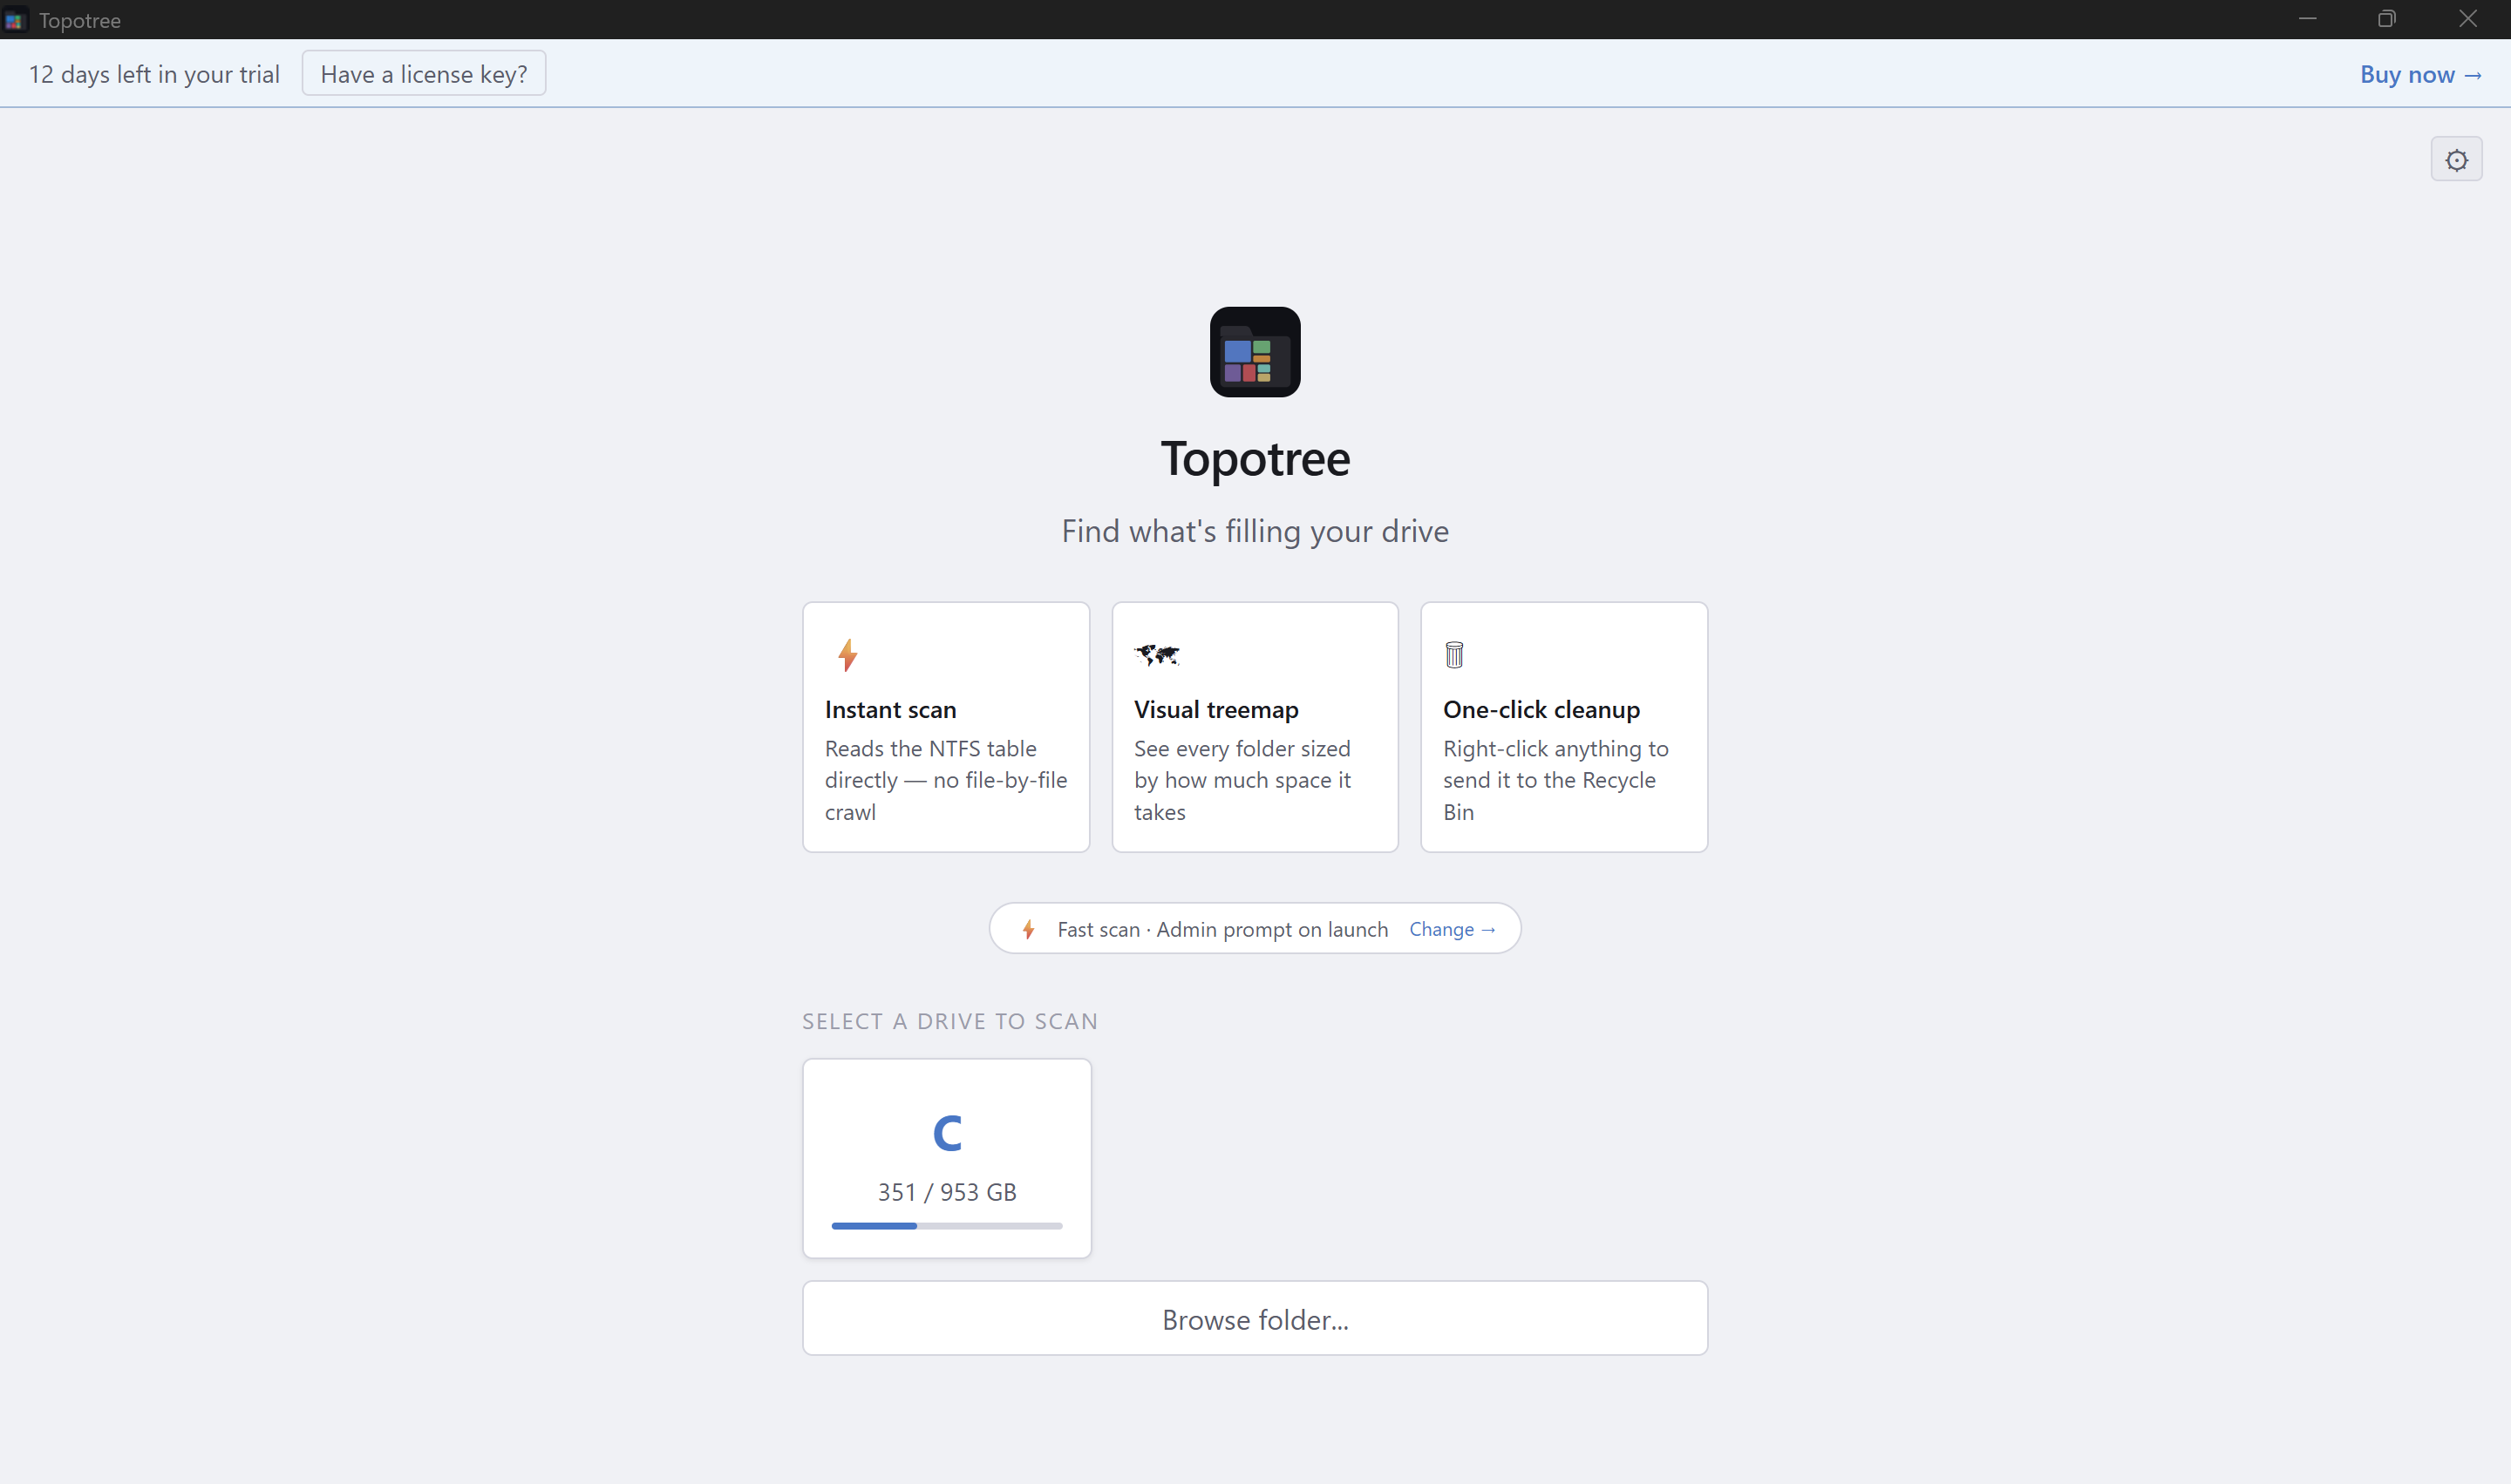Screen dimensions: 2511x1484
Task: Click the Topotree name in the title bar
Action: pyautogui.click(x=80, y=20)
